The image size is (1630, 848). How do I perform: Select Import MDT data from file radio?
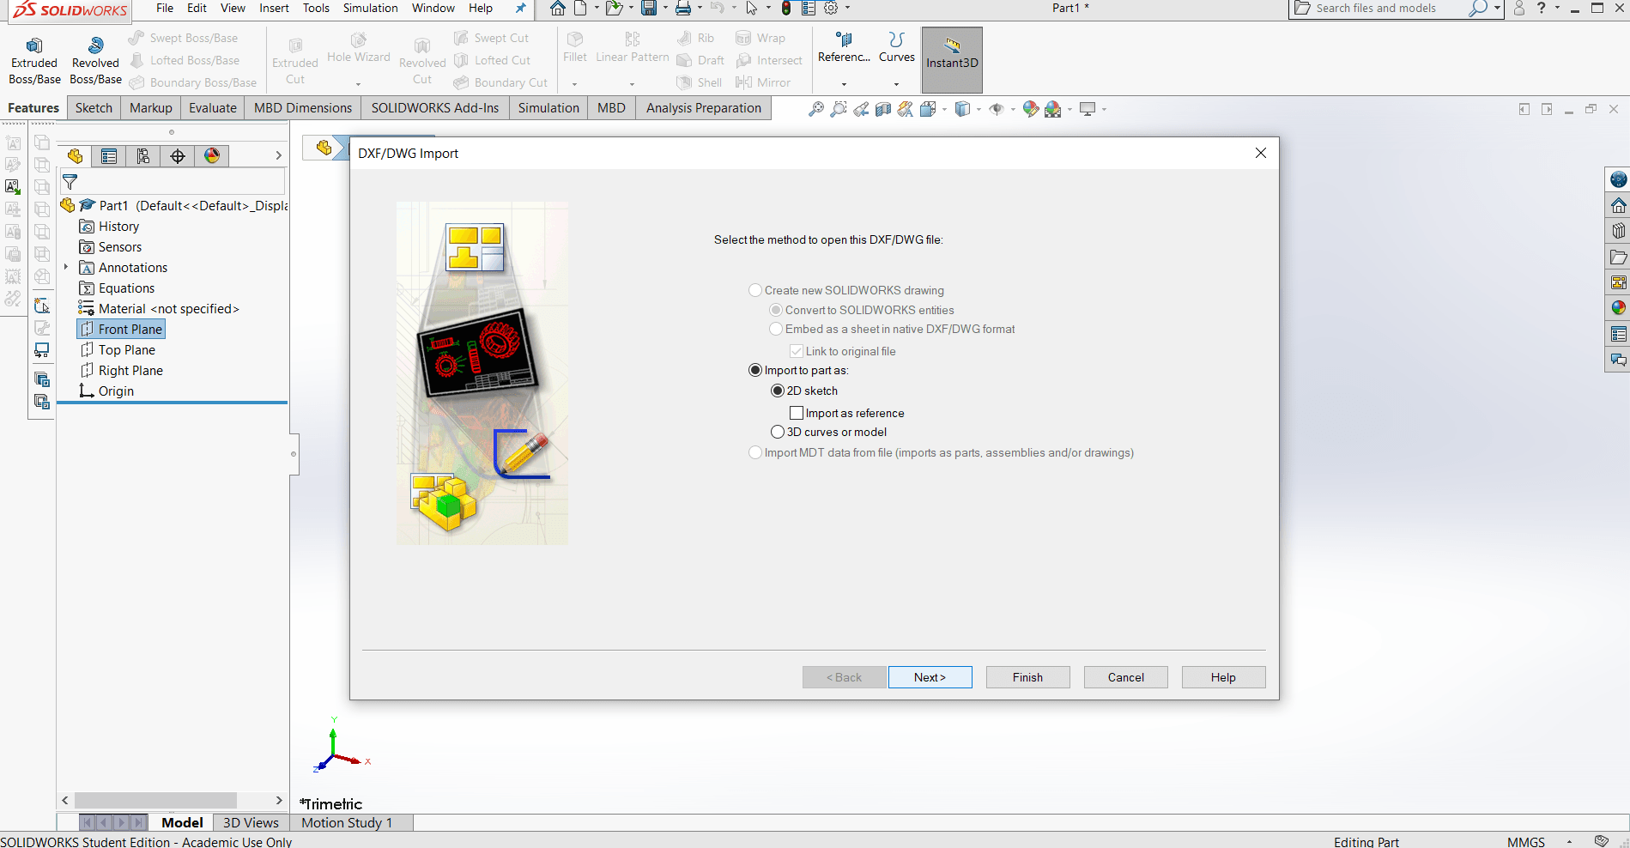click(x=755, y=452)
